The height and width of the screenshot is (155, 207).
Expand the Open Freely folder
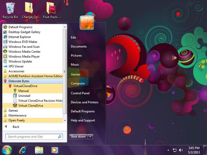32,120
